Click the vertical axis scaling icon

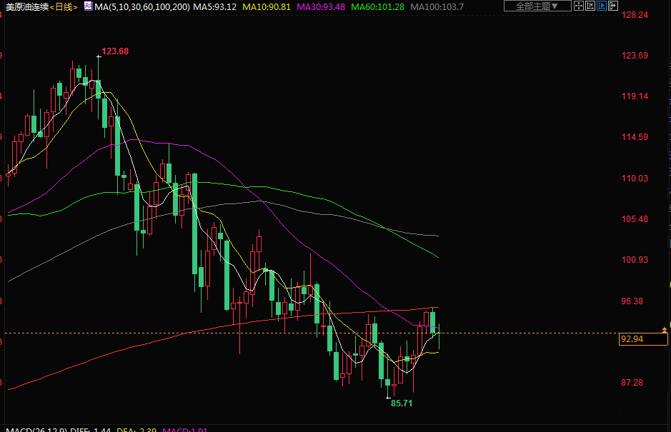[x=592, y=6]
